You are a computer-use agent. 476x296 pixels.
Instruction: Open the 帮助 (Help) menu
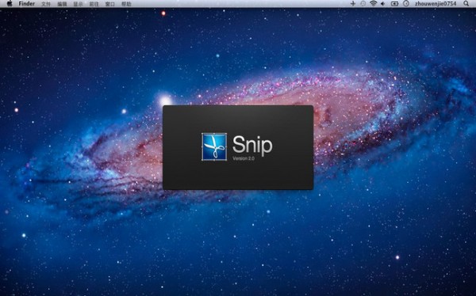point(126,4)
